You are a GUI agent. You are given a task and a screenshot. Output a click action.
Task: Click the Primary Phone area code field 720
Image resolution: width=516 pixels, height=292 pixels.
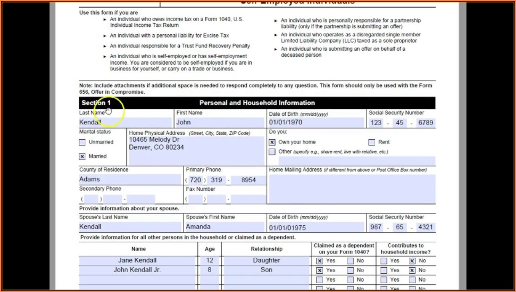point(195,180)
